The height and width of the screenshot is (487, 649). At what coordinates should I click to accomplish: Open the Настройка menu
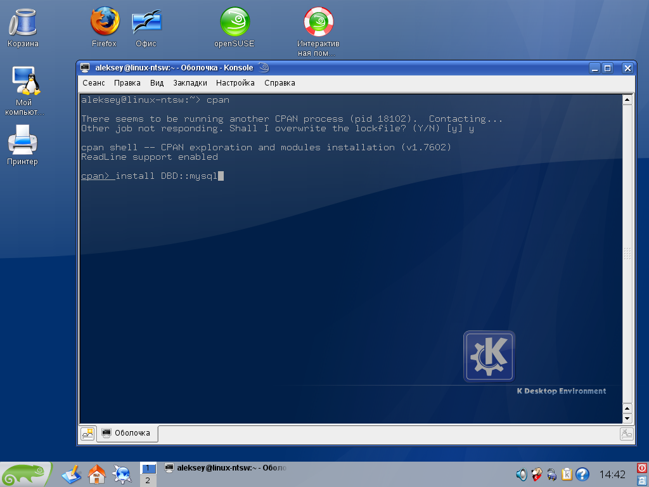[235, 83]
